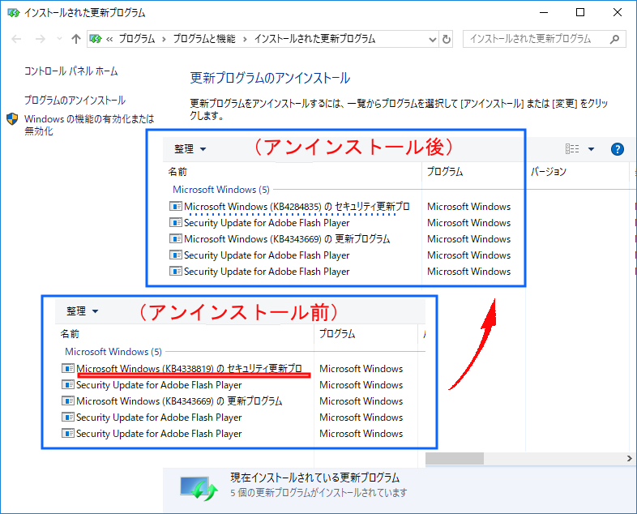Click the shield icon for Windows features

(13, 119)
